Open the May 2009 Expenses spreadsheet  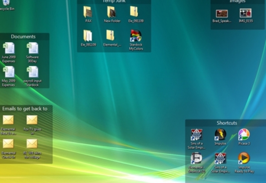[x=9, y=72]
